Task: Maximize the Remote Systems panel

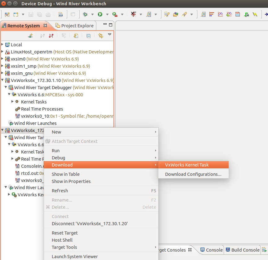Action: 111,25
